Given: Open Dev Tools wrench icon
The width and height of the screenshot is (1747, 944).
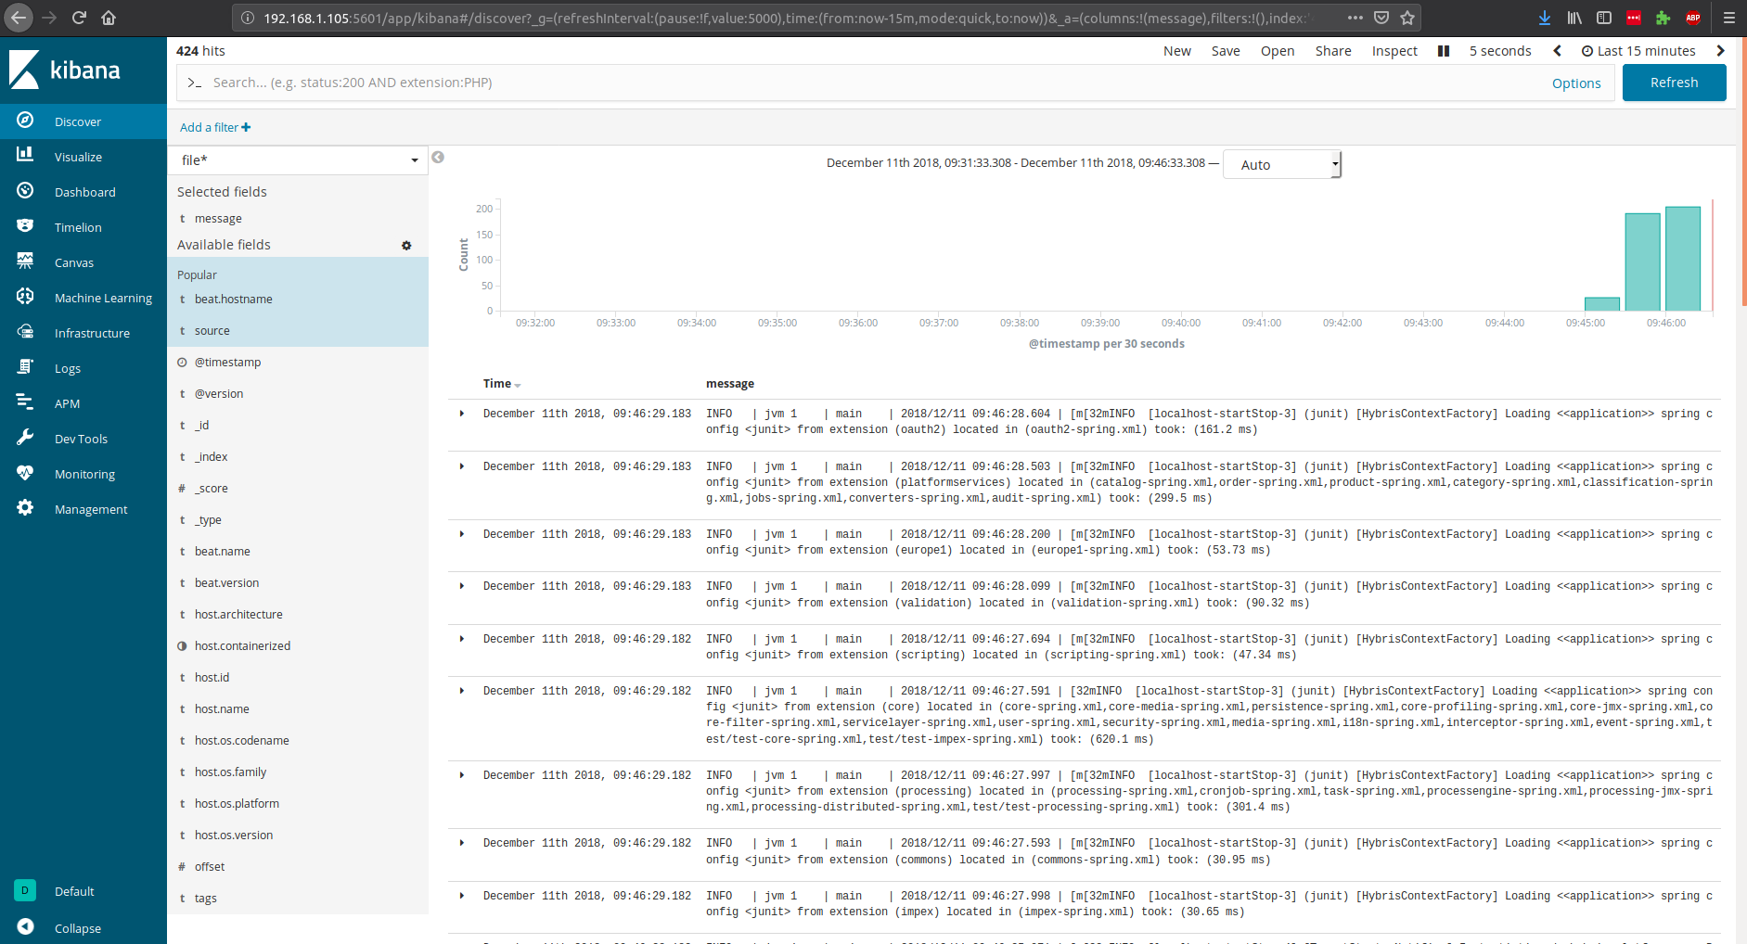Looking at the screenshot, I should click(x=25, y=438).
